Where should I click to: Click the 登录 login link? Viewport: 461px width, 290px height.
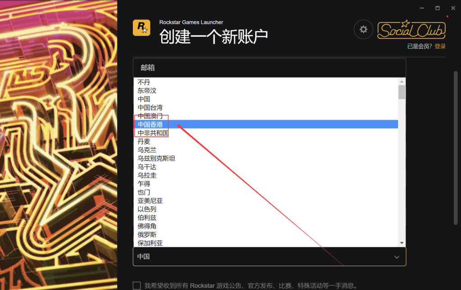(440, 46)
